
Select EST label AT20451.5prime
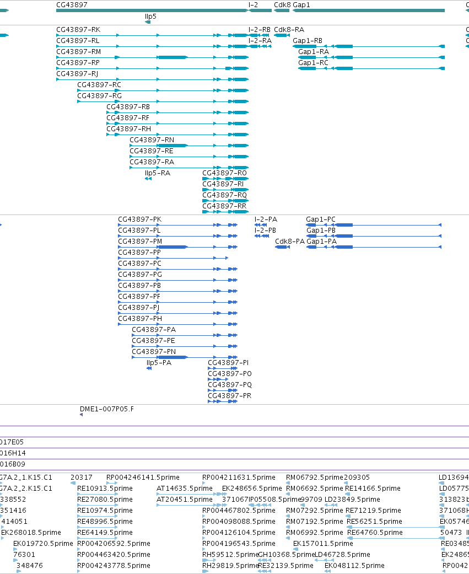click(x=185, y=500)
